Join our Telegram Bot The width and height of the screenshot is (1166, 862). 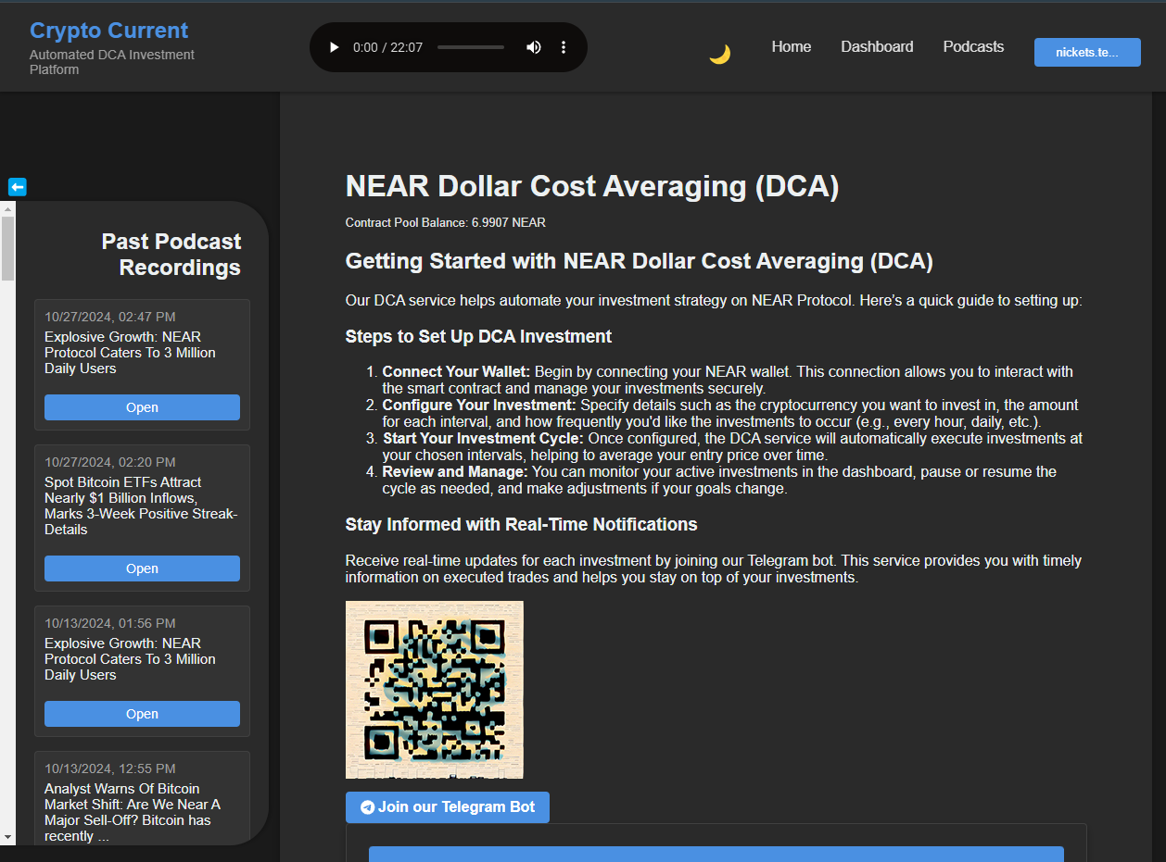point(448,807)
